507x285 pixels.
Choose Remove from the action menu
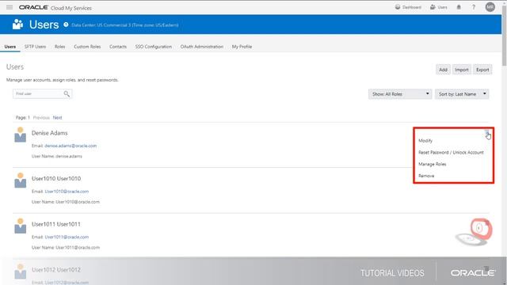coord(426,176)
